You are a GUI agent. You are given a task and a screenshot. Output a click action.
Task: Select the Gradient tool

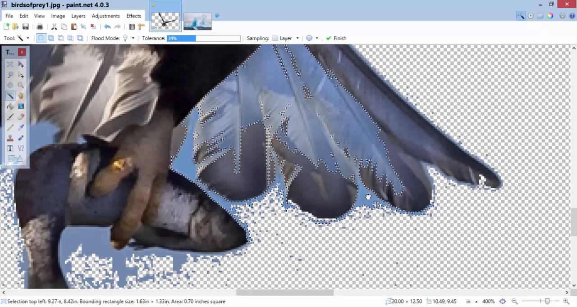pos(21,107)
